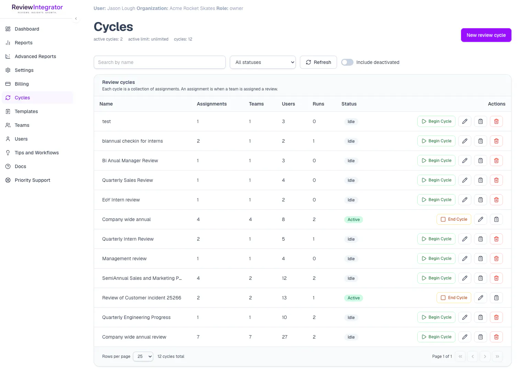This screenshot has width=528, height=374.
Task: Edit the EoY Intern review cycle
Action: click(x=465, y=200)
